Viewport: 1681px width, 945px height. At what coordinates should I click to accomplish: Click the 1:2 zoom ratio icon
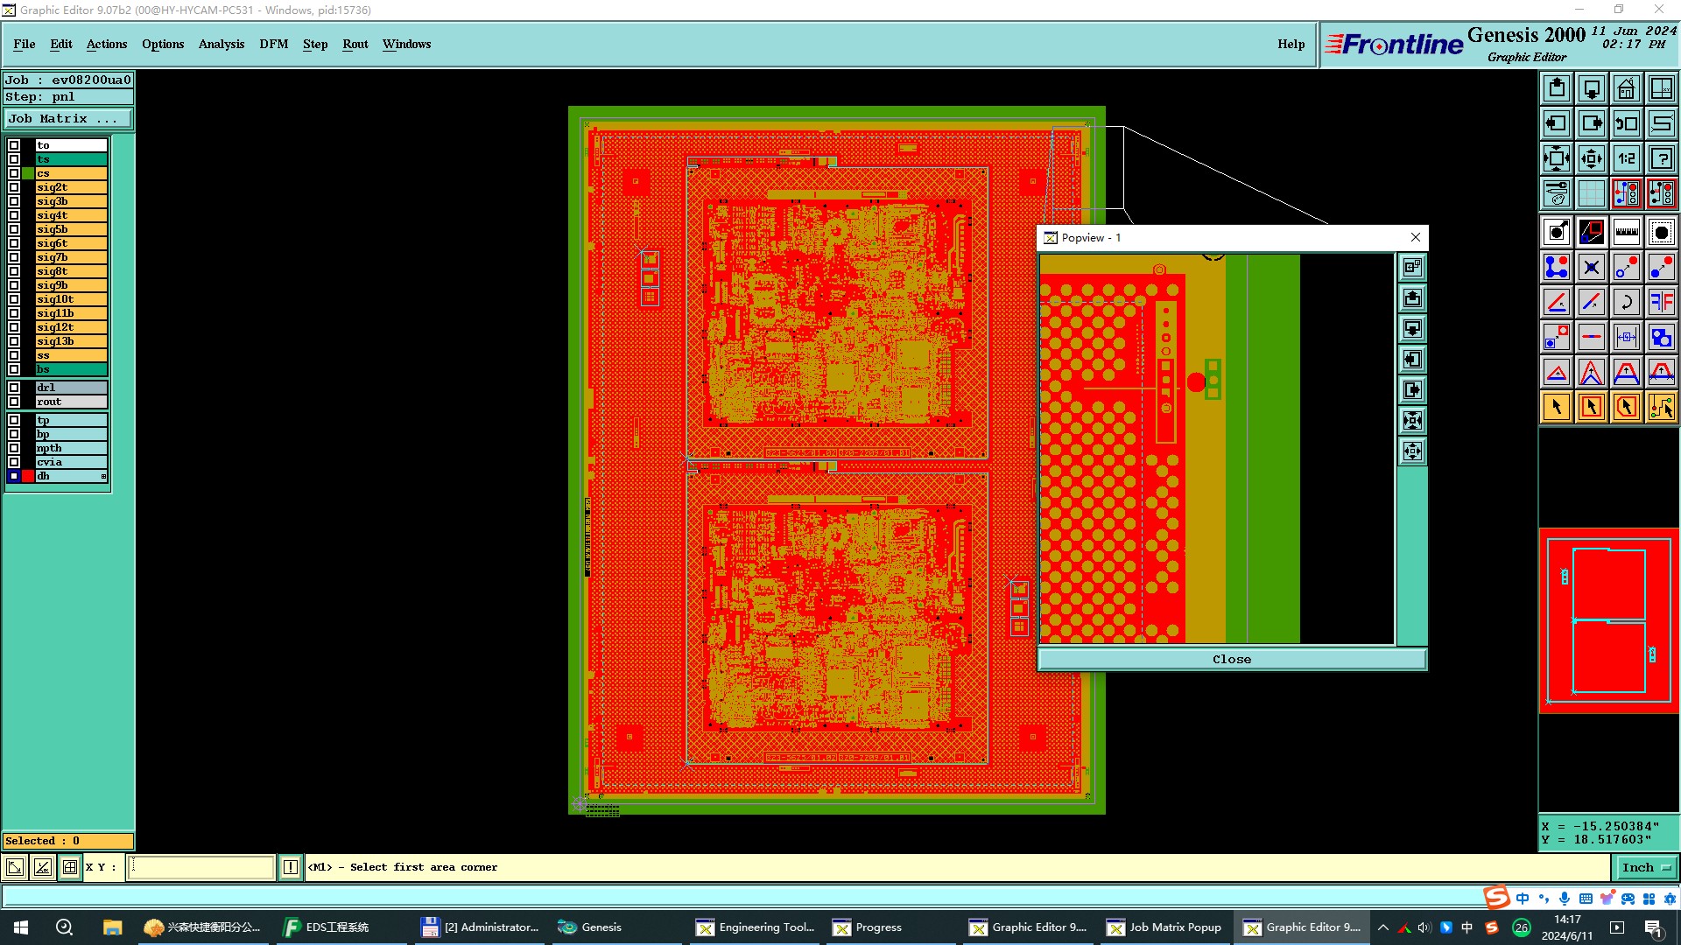1626,158
